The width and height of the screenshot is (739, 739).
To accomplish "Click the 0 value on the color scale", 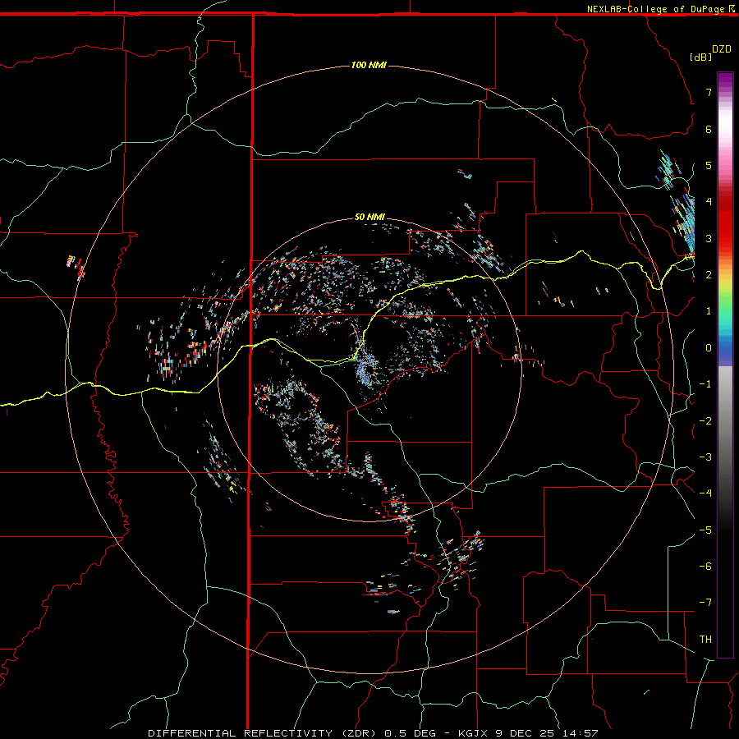I will click(709, 348).
